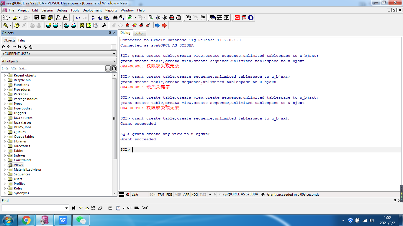Select the Roles folder in tree

[x=18, y=188]
